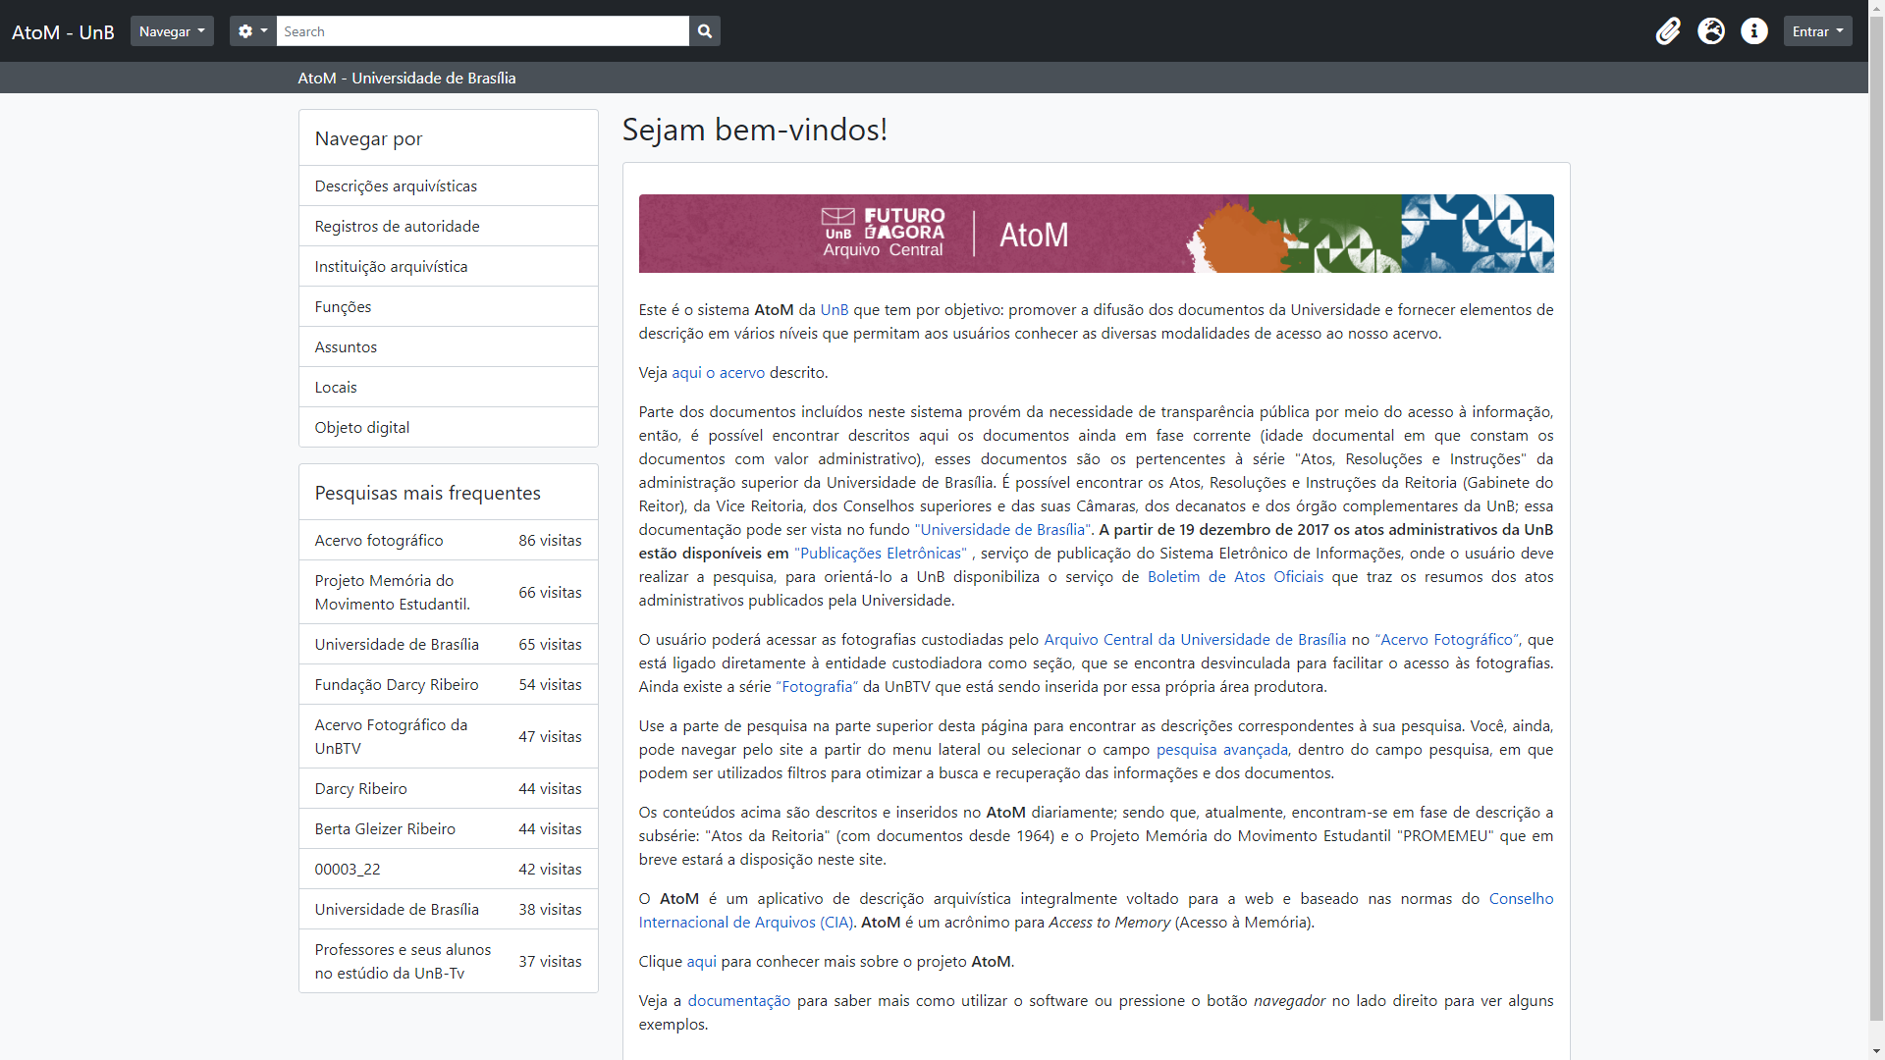
Task: Click the language globe icon
Action: pos(1711,31)
